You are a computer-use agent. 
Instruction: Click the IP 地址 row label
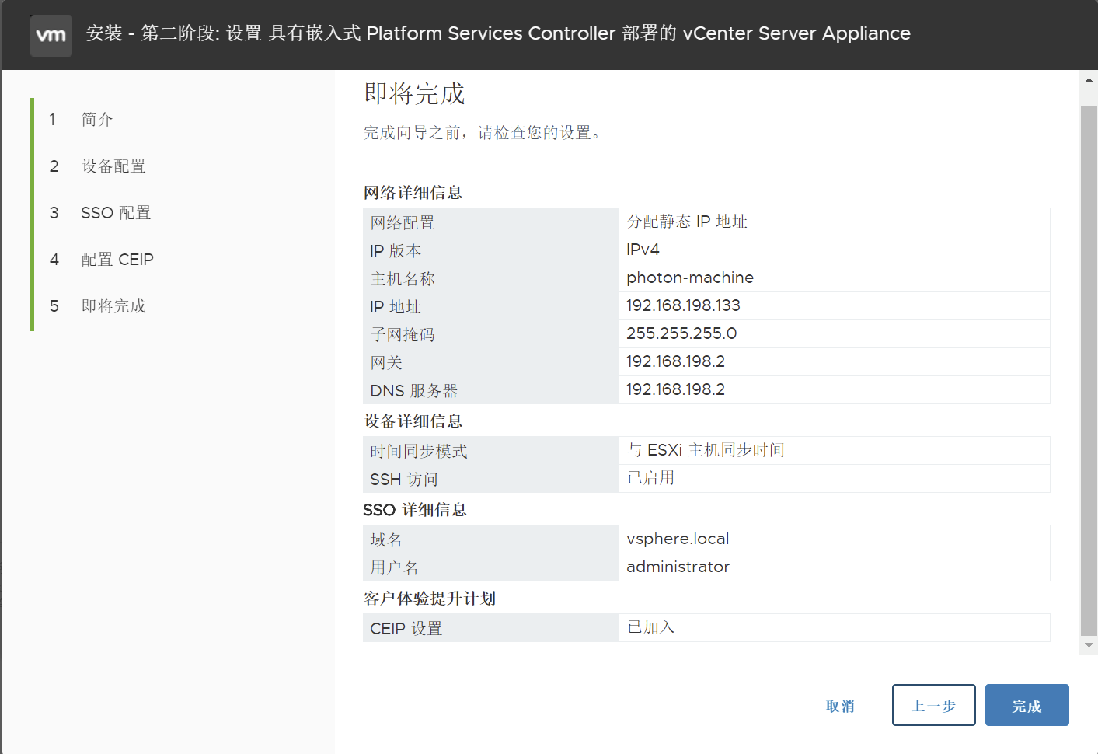[396, 307]
